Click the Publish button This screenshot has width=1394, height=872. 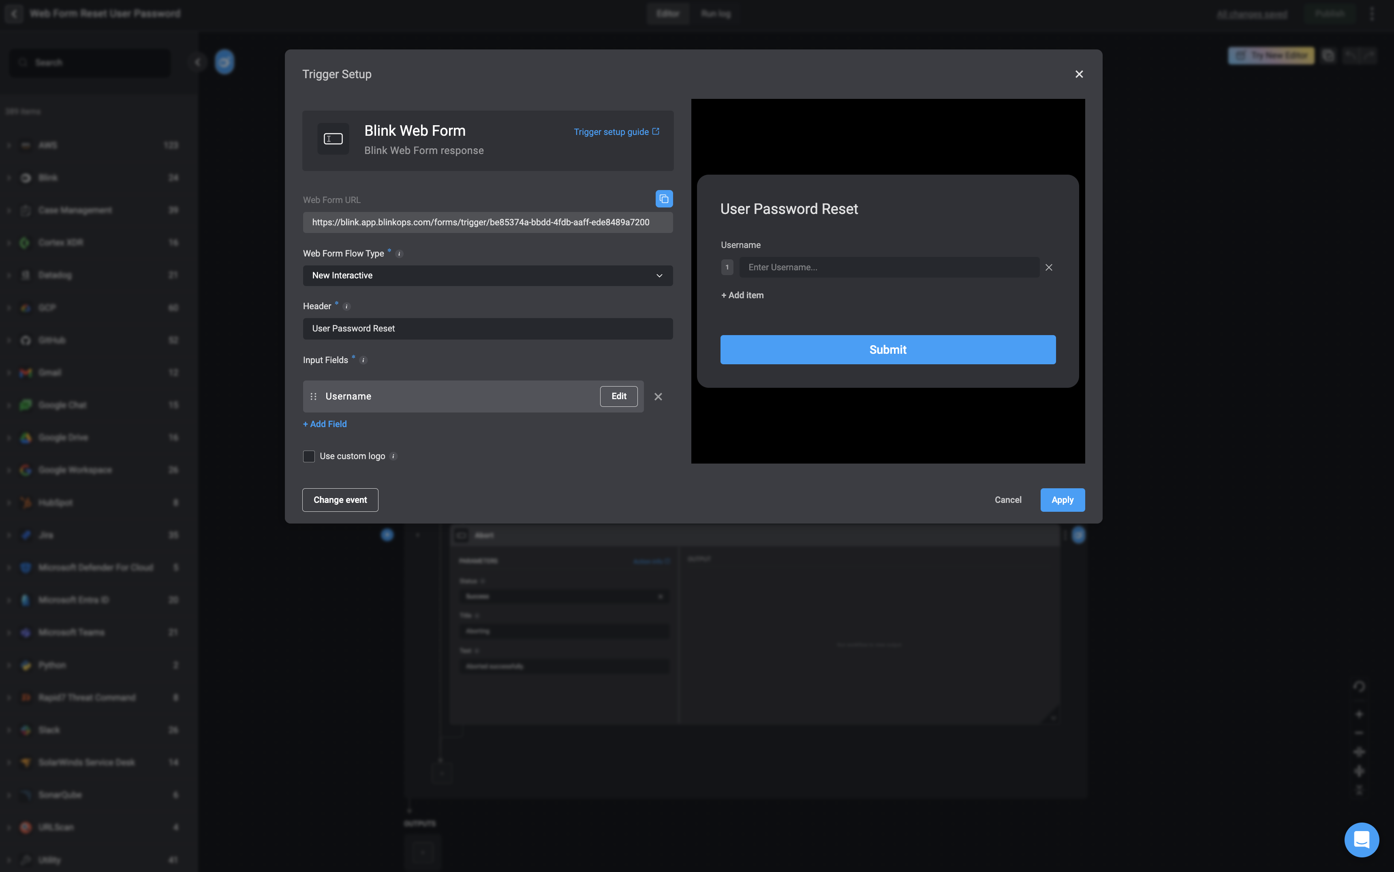click(x=1330, y=14)
